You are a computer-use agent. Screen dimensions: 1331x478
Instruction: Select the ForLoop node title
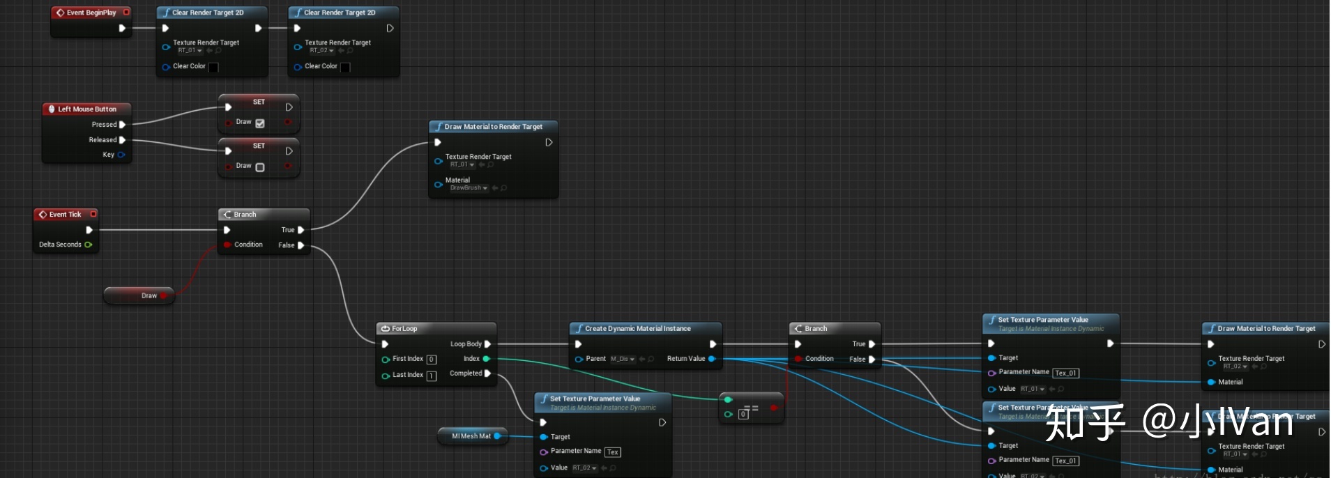click(404, 329)
